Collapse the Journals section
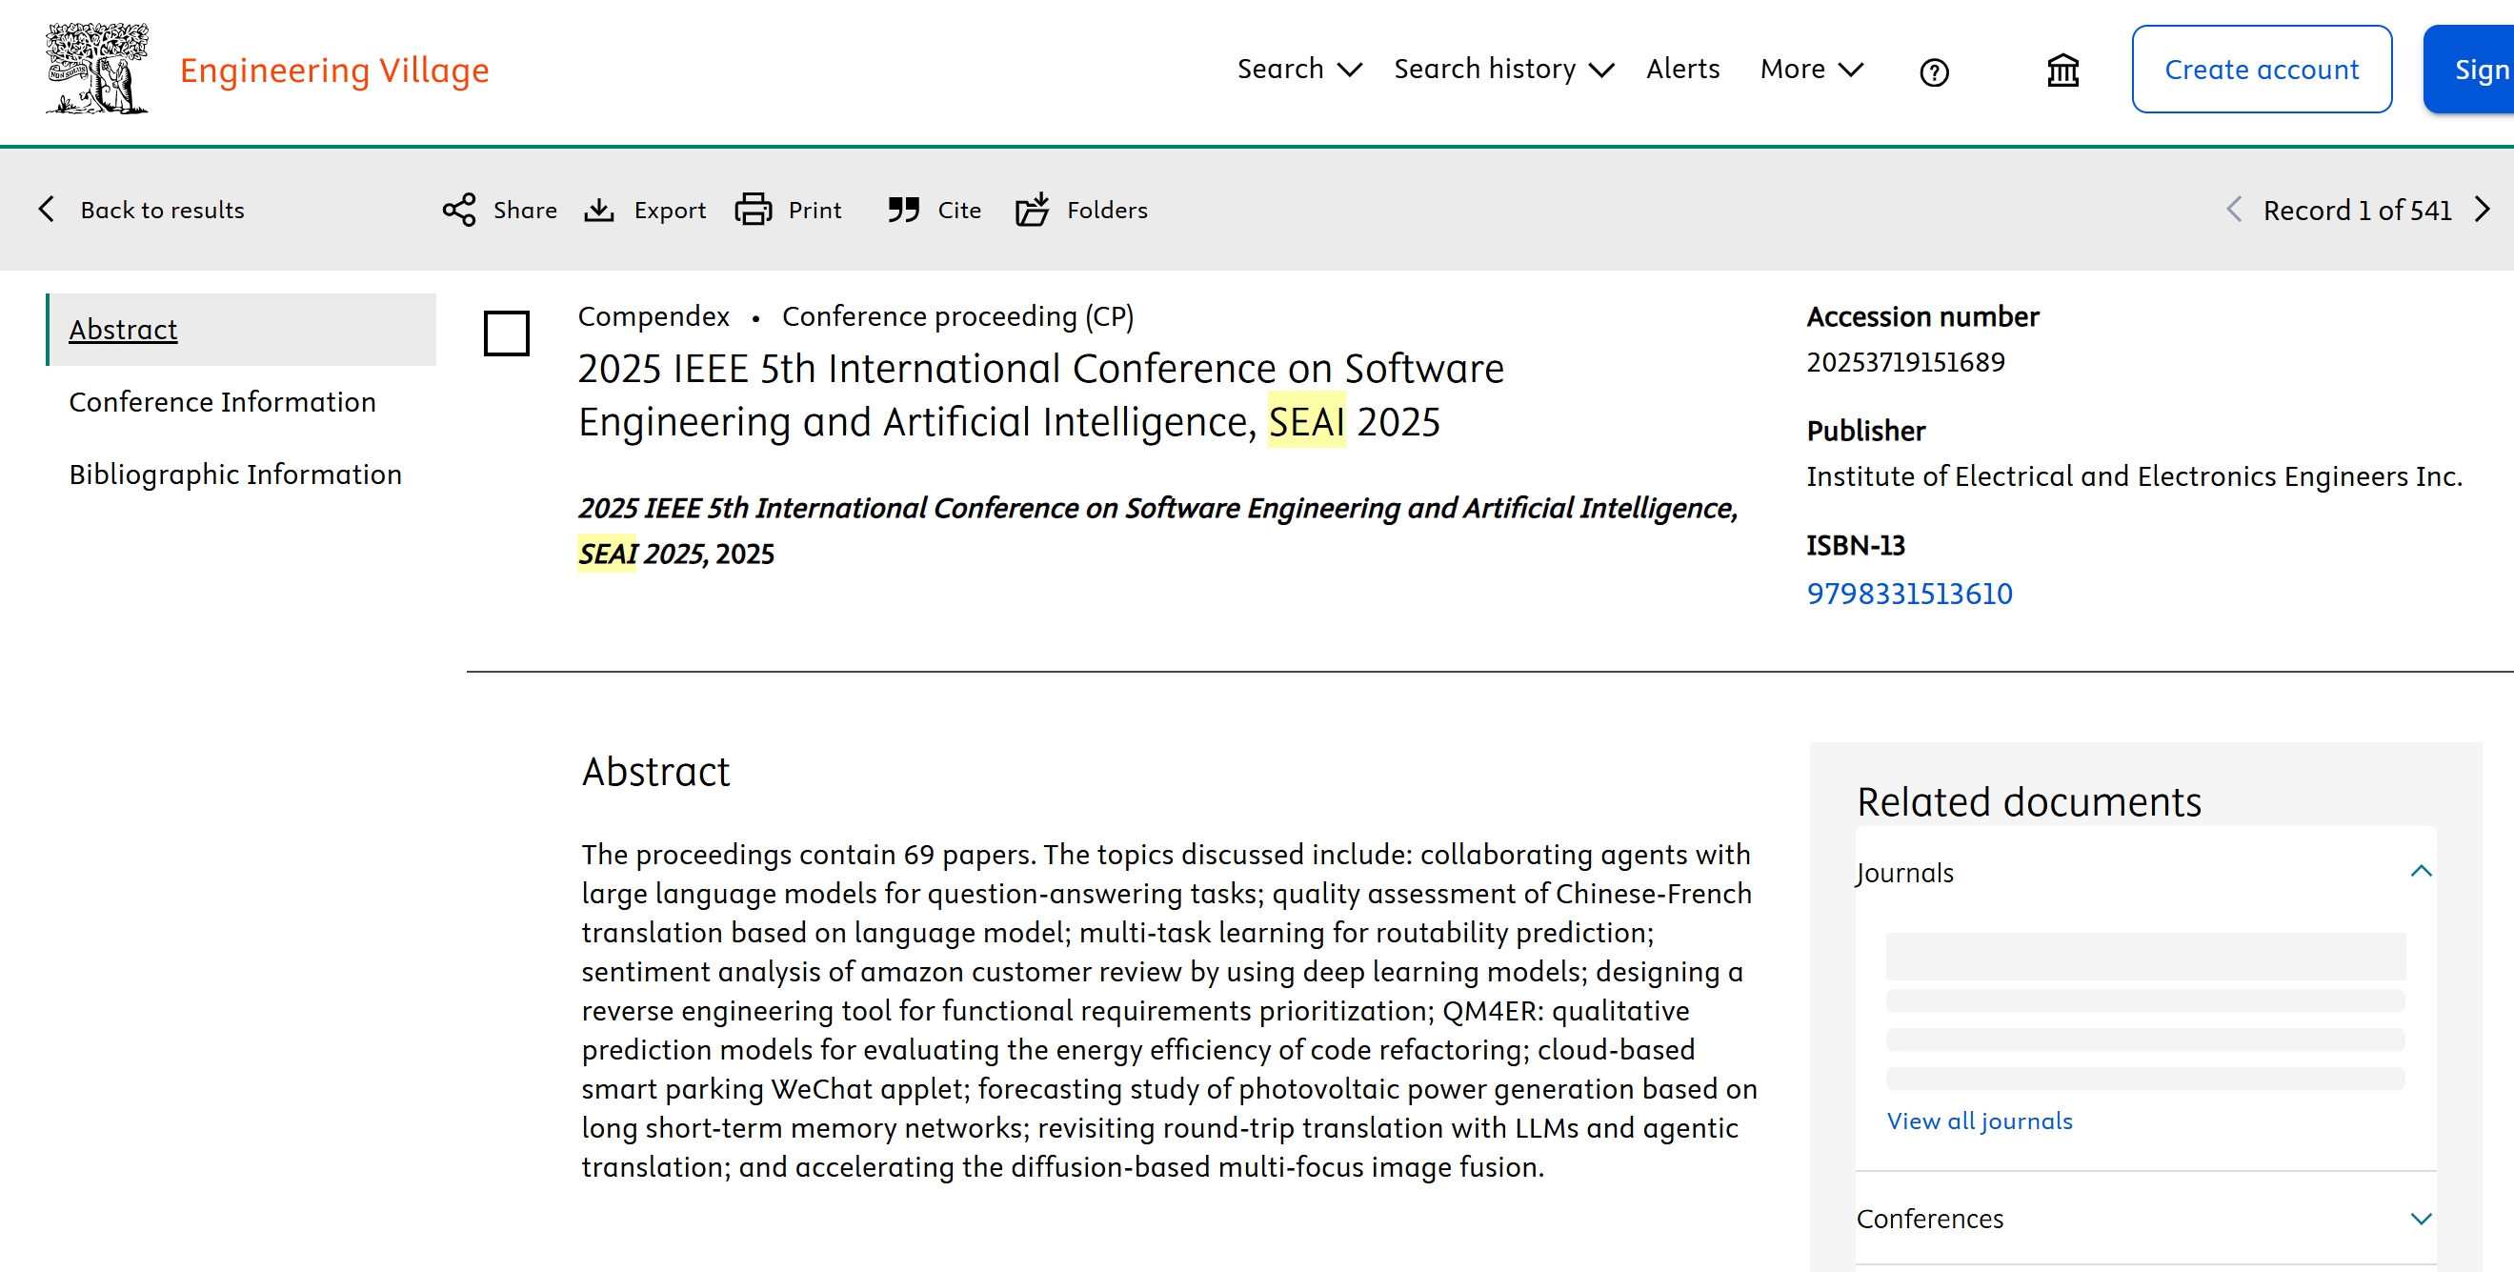The image size is (2514, 1272). pyautogui.click(x=2421, y=872)
